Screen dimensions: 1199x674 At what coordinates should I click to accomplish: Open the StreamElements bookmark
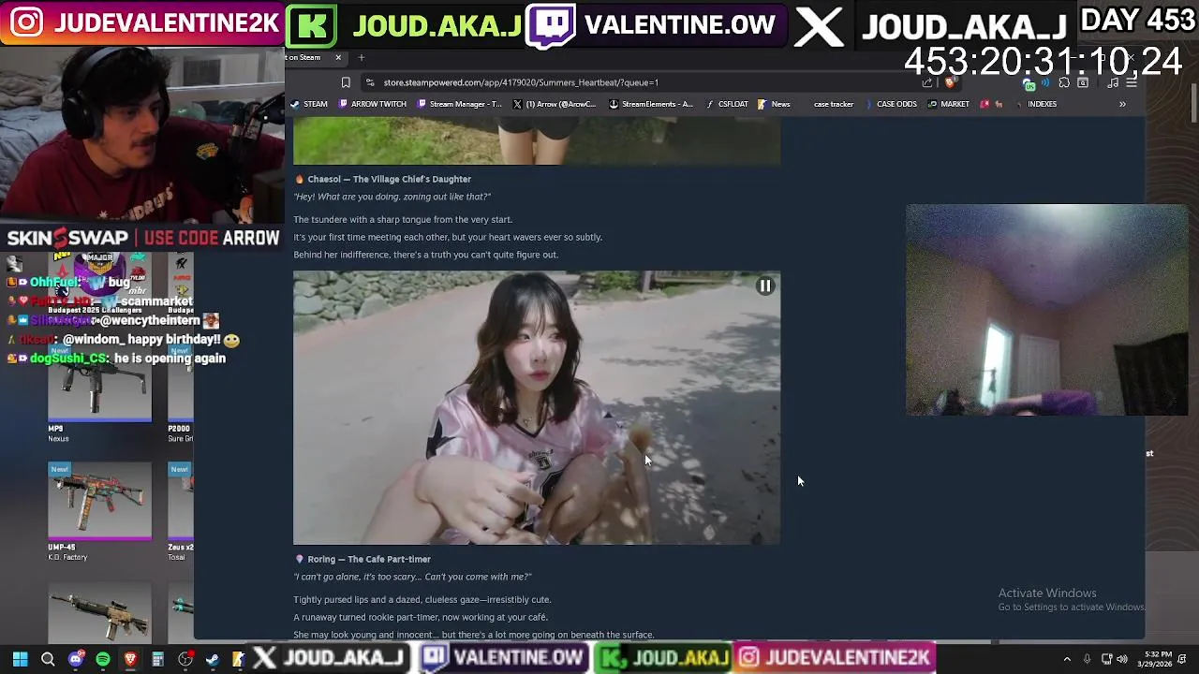[x=651, y=104]
